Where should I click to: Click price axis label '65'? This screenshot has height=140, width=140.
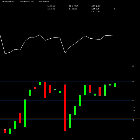[133, 66]
